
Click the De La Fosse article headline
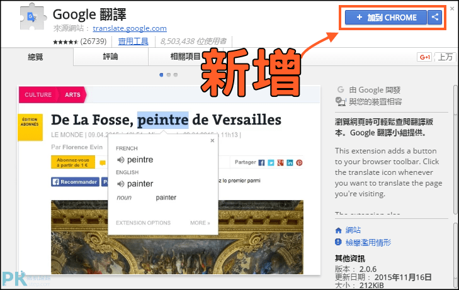click(166, 120)
